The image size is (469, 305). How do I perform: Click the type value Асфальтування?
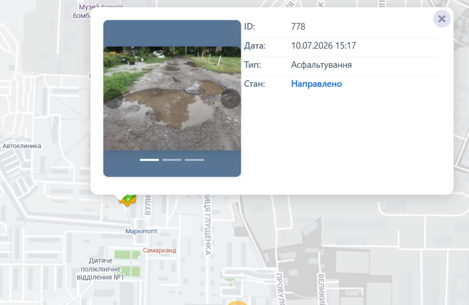click(321, 65)
